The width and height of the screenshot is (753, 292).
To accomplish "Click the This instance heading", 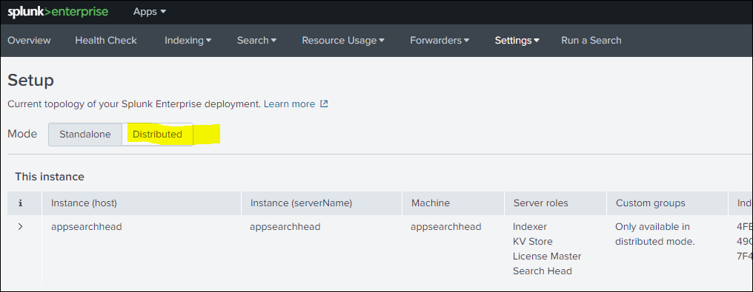I will point(50,177).
